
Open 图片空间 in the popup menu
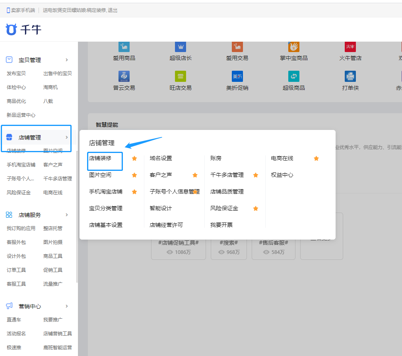pos(100,175)
